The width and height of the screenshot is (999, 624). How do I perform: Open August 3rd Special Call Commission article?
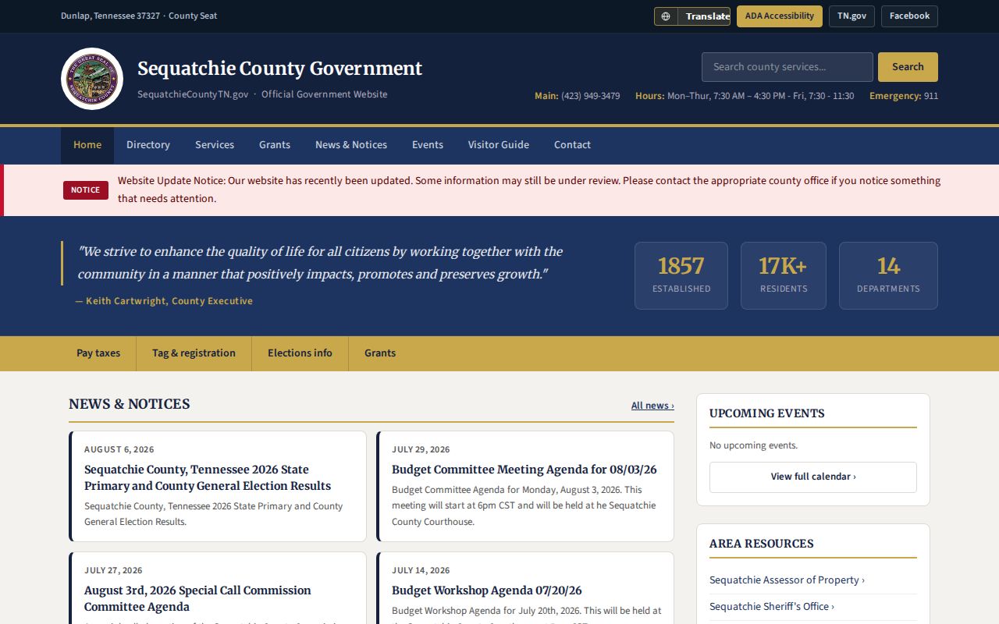point(197,598)
